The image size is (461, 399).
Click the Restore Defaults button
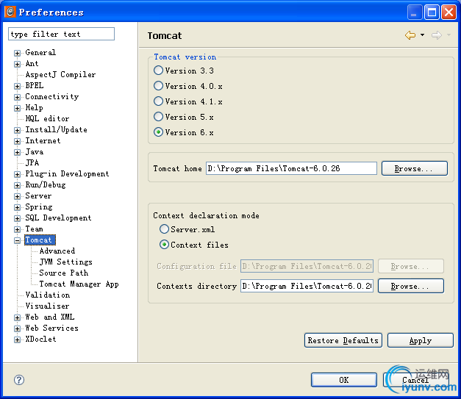click(343, 340)
